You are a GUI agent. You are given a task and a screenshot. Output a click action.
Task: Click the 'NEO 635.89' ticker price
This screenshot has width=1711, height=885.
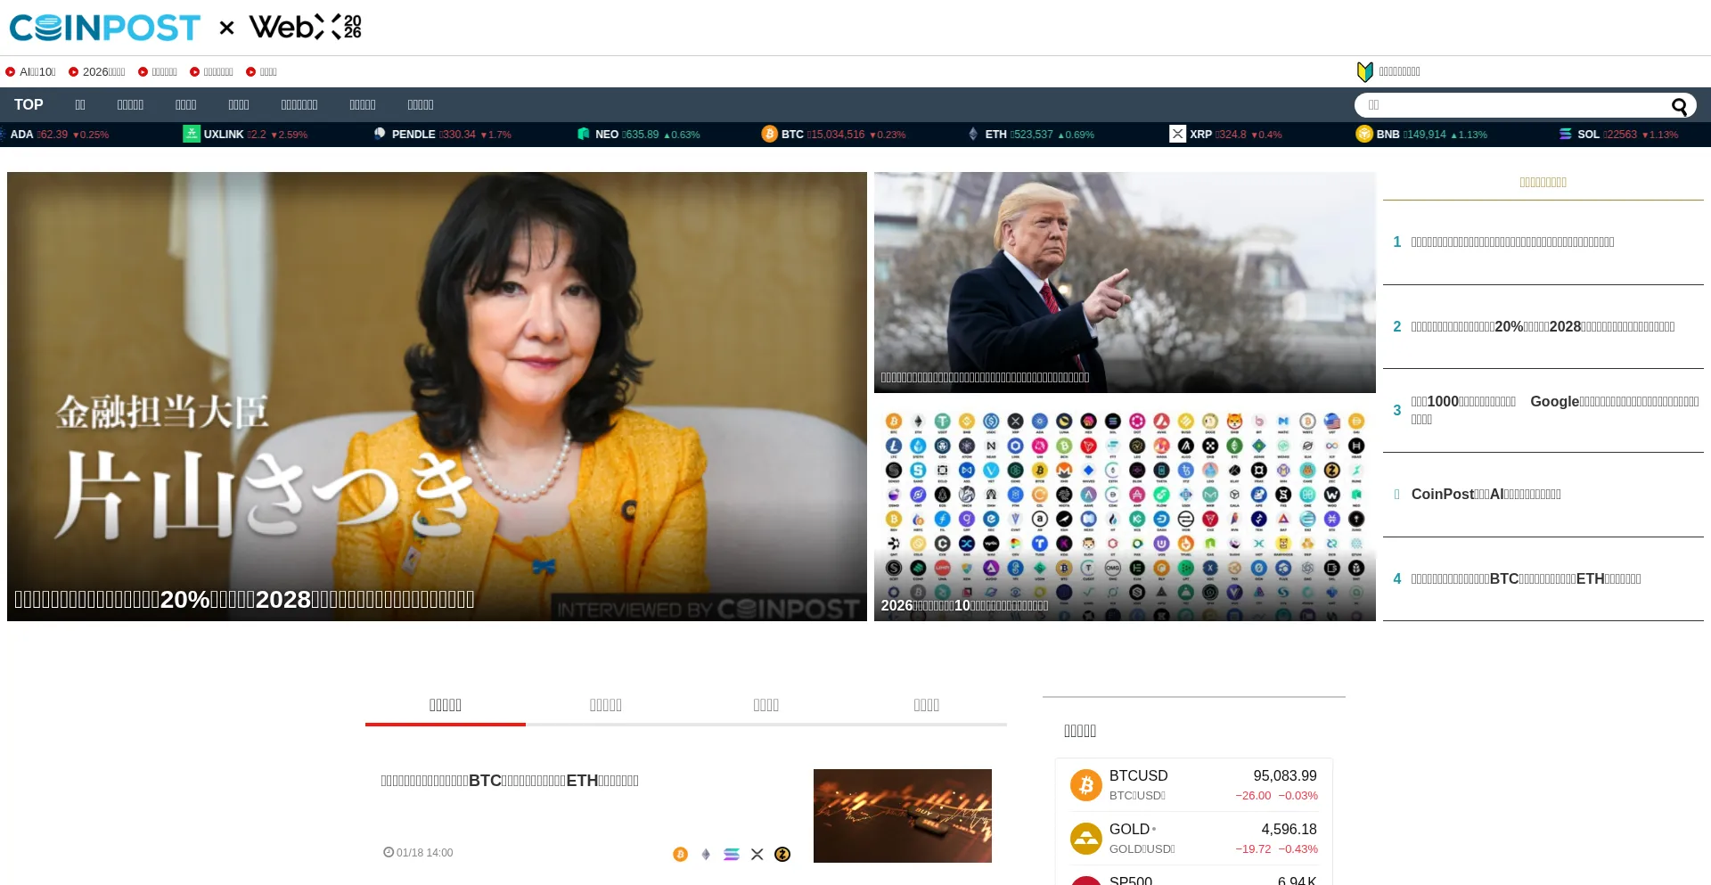tap(640, 135)
